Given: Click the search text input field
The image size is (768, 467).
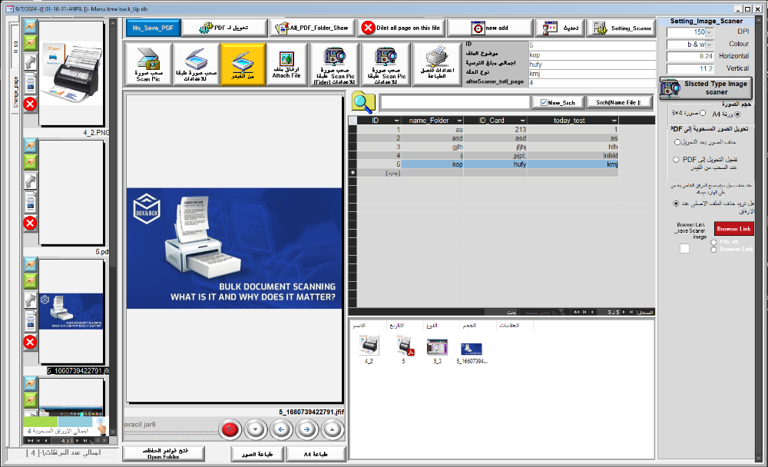Looking at the screenshot, I should click(x=455, y=102).
